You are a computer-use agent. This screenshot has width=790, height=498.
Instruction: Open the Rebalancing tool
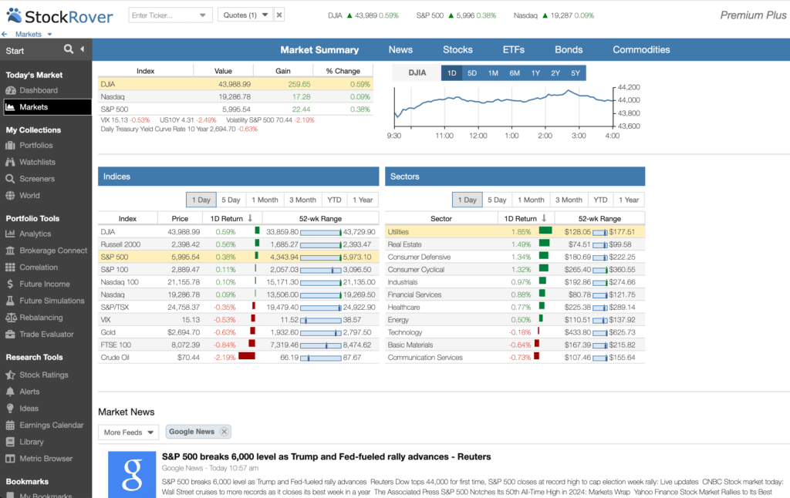(x=34, y=318)
